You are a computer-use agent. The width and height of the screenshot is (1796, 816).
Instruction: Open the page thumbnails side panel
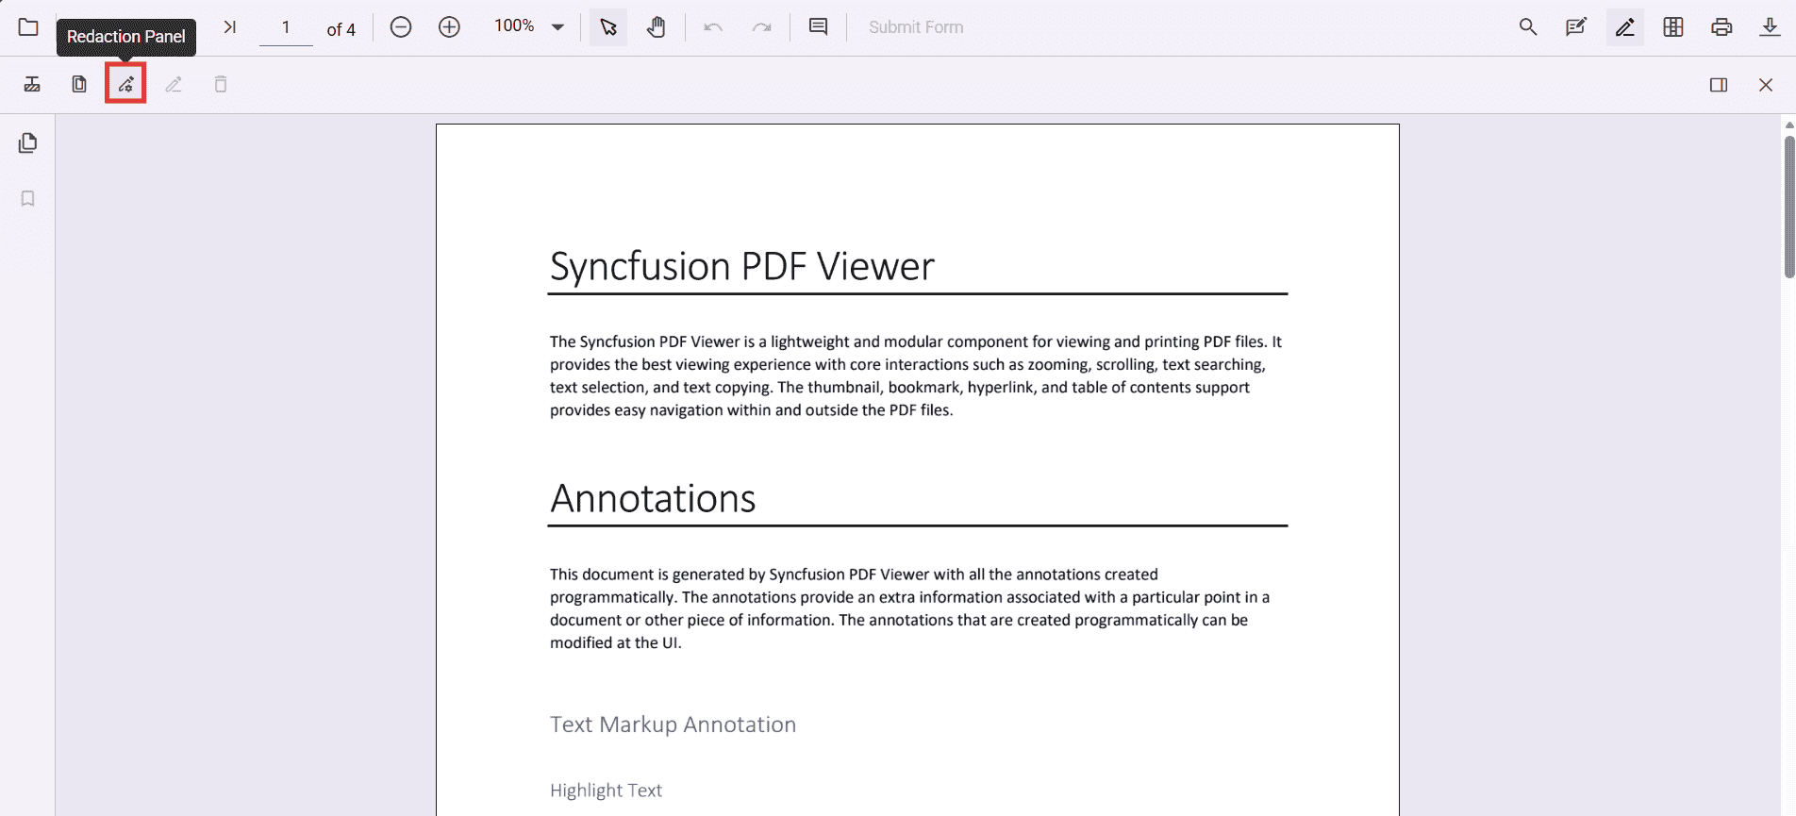coord(28,143)
